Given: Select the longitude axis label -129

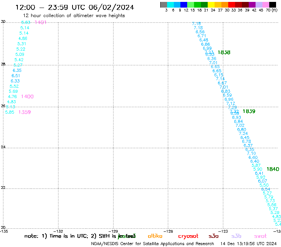Looking at the screenshot, I should click(x=114, y=231).
